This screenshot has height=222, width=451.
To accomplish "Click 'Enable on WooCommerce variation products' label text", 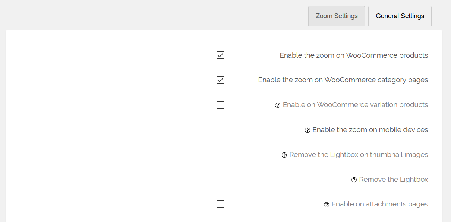I will click(355, 105).
